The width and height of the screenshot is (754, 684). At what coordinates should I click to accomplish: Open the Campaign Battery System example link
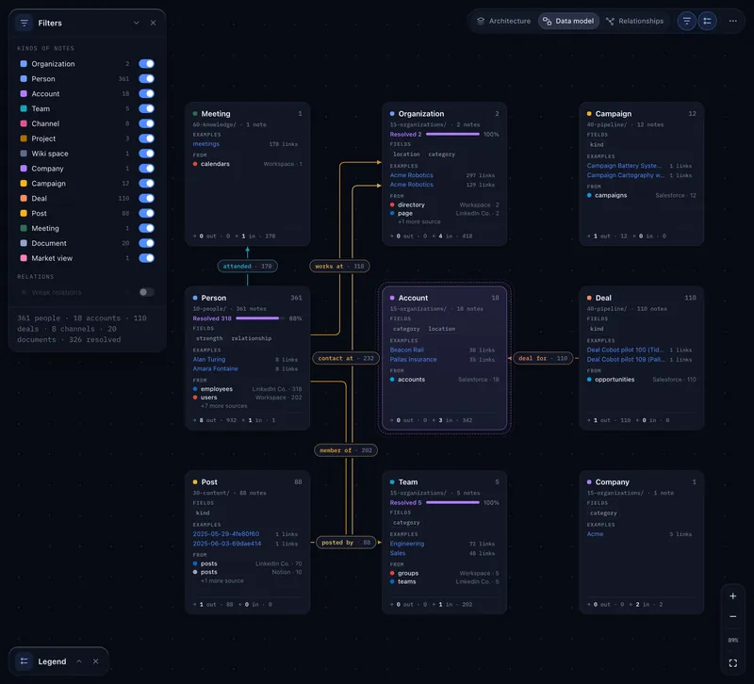point(624,166)
